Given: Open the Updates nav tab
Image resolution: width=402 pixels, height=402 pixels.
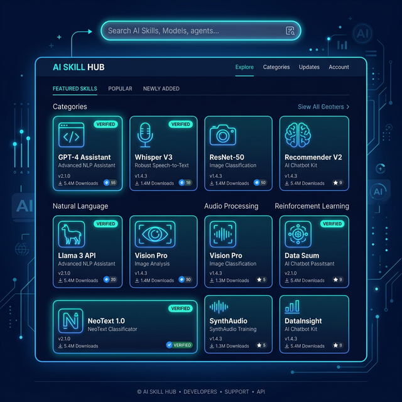Looking at the screenshot, I should pyautogui.click(x=309, y=67).
